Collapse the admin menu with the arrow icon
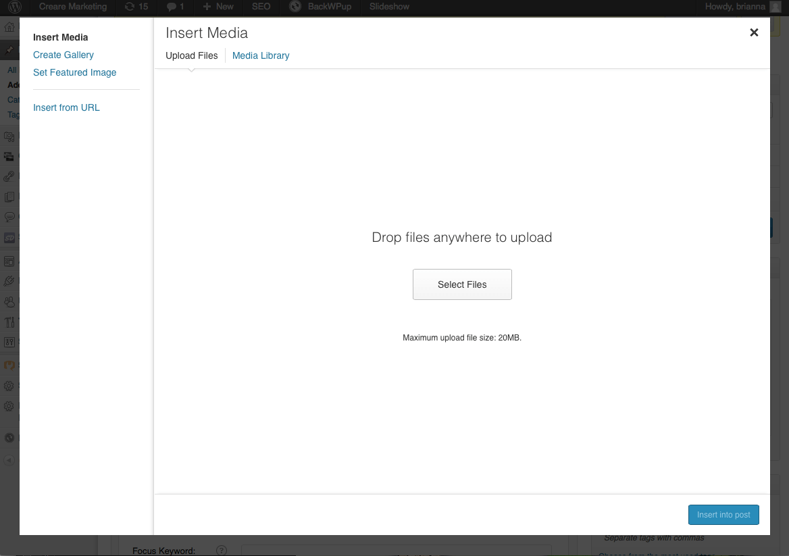789x556 pixels. coord(9,460)
